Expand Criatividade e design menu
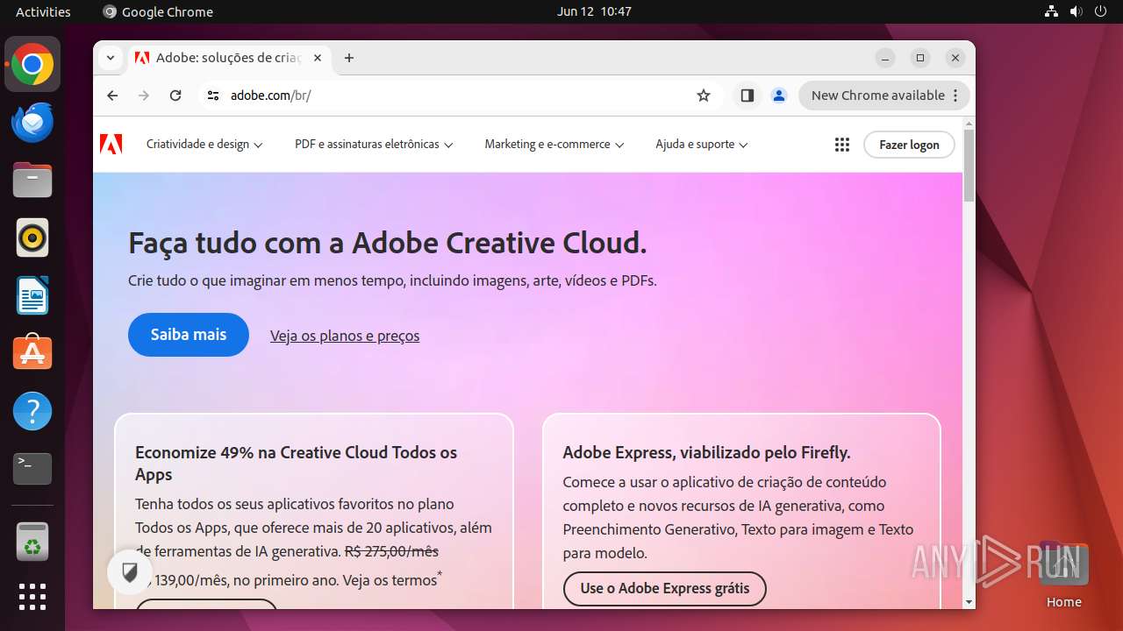Viewport: 1123px width, 631px height. (x=204, y=145)
